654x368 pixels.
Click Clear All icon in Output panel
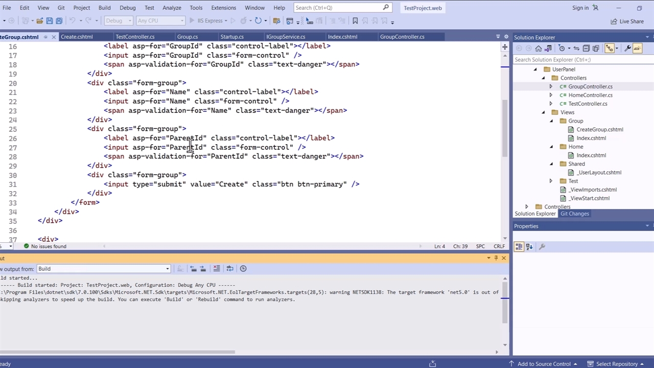[x=217, y=268]
